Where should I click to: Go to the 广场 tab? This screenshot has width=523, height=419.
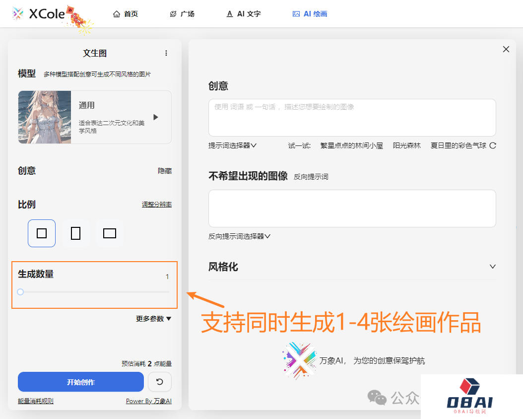pyautogui.click(x=182, y=14)
